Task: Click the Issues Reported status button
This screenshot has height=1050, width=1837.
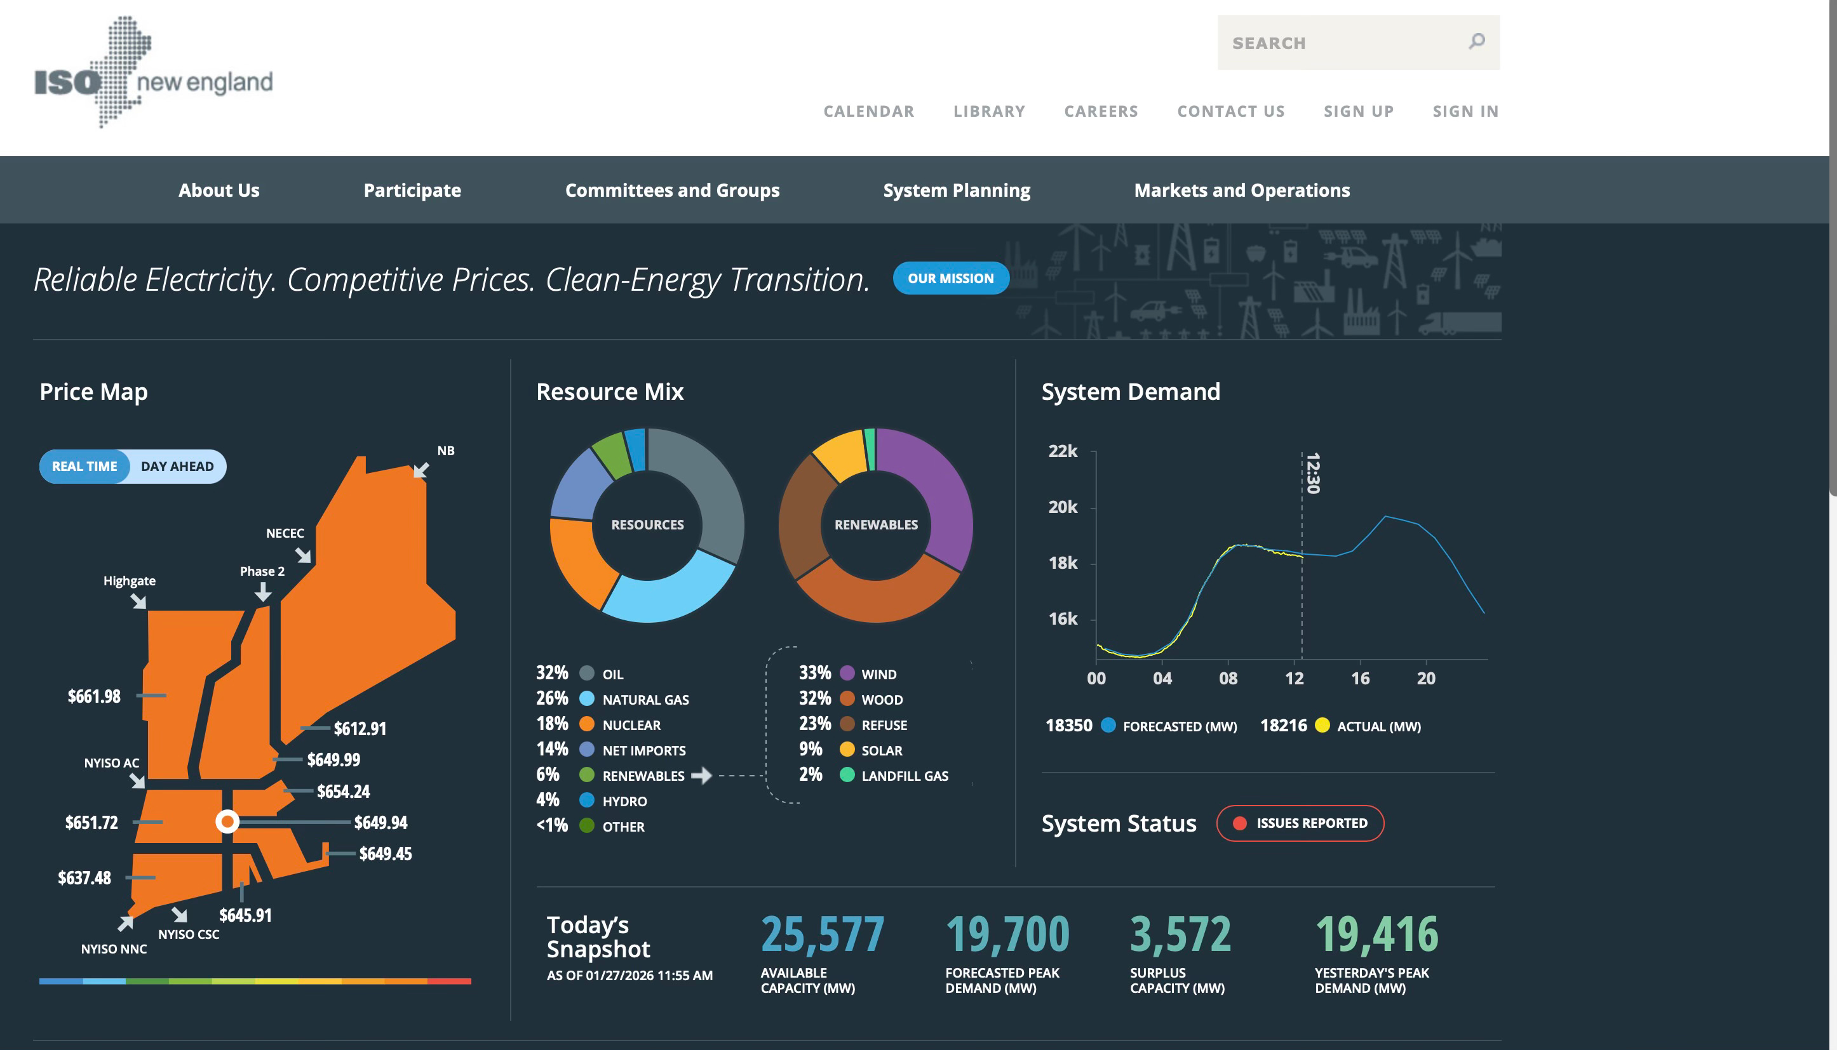Action: pos(1300,823)
